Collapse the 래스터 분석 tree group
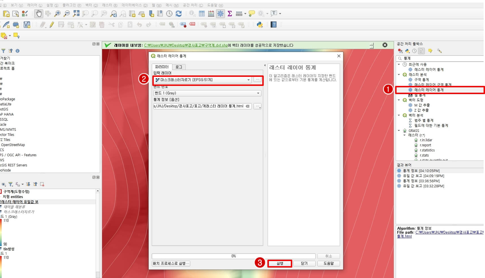This screenshot has height=278, width=485. click(399, 75)
